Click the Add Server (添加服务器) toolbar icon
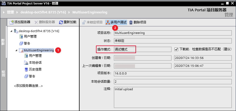The image size is (236, 111). [x=12, y=22]
